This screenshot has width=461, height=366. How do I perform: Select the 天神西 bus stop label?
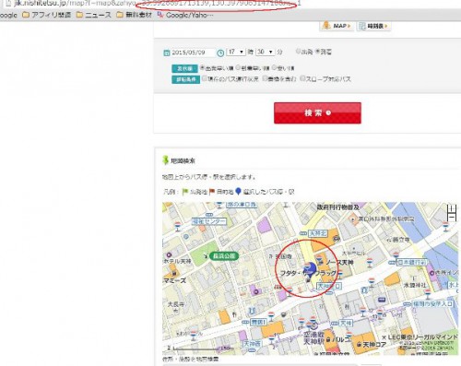point(252,344)
